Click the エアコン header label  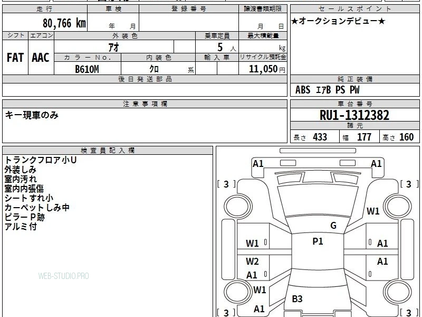(x=41, y=35)
